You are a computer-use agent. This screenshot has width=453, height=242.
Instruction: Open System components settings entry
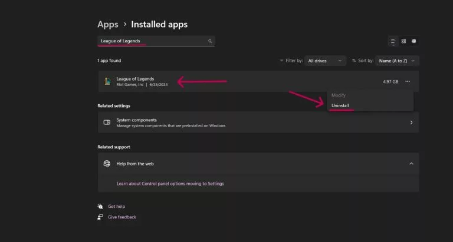(258, 122)
